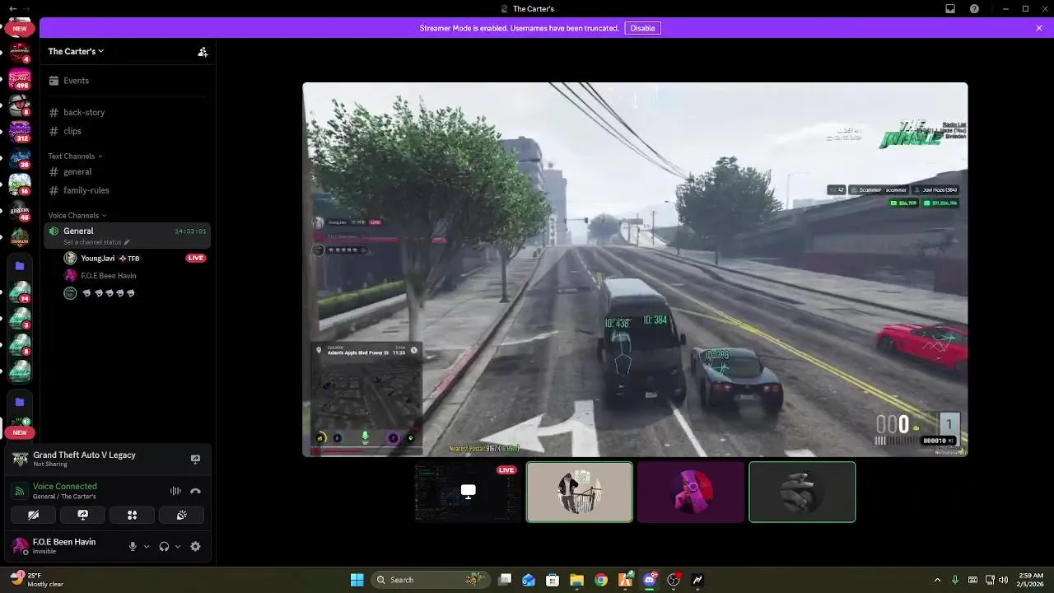
Task: Open user settings gear
Action: click(x=195, y=546)
